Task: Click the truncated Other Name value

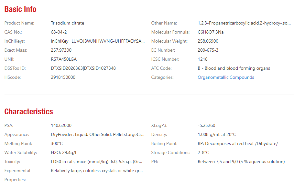Action: (x=244, y=23)
